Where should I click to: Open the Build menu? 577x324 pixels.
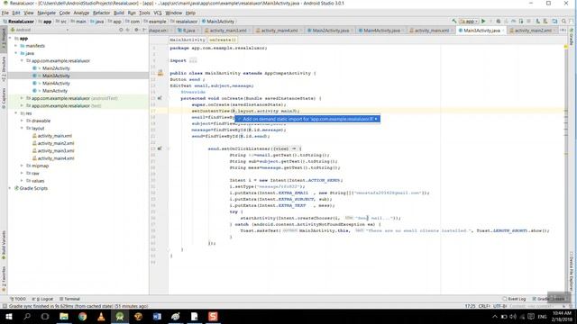[x=119, y=13]
